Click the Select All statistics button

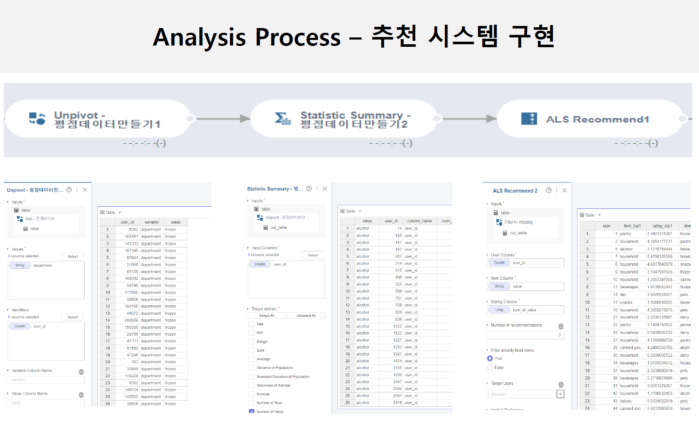(266, 316)
